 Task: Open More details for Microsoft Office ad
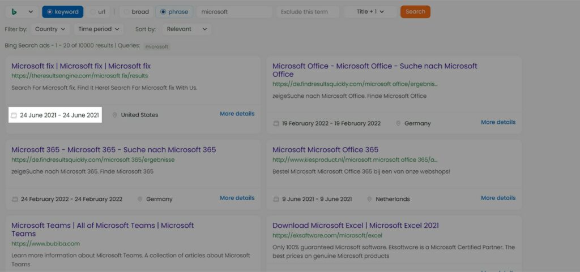[498, 122]
